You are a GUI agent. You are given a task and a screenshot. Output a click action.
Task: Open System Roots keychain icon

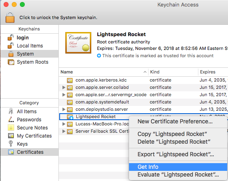[11, 62]
